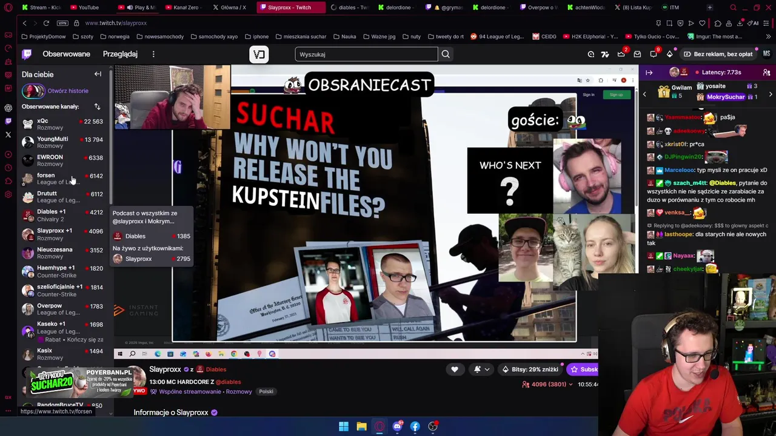Sort followed channels with arrows icon
The image size is (776, 436).
(97, 107)
